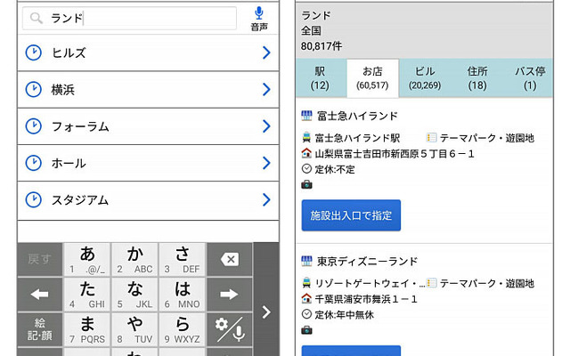Screen dimensions: 570x356
Task: Click clock icon beside 定休:年中無休
Action: click(306, 314)
